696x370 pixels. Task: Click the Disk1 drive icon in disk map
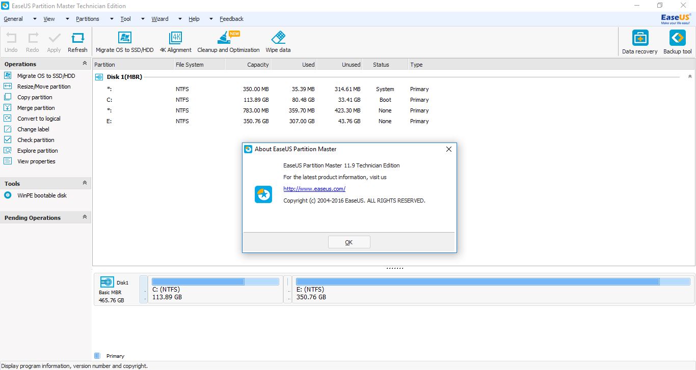tap(107, 282)
